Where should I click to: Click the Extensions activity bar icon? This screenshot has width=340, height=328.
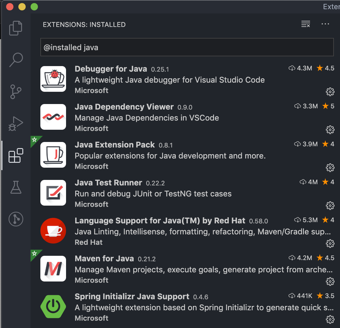pos(16,155)
